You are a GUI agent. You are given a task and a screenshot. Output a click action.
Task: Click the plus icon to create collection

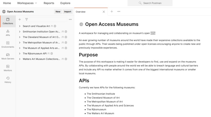click(20, 19)
